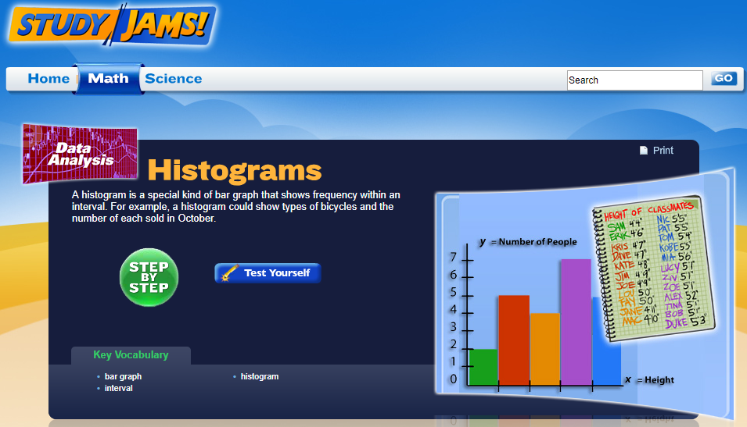This screenshot has height=427, width=747.
Task: Click the Test Yourself button
Action: [268, 273]
